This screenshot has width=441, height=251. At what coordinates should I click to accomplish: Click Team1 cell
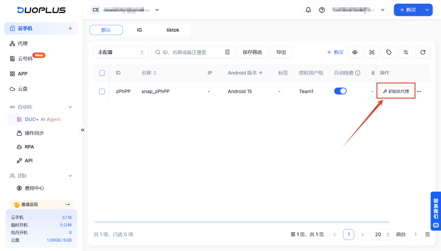tap(306, 91)
